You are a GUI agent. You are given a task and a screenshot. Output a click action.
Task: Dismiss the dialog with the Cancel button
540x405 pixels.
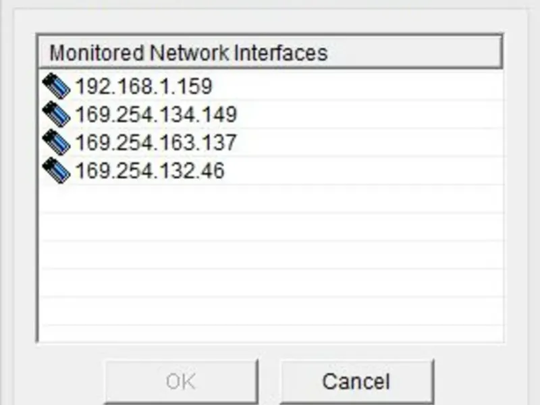click(356, 381)
